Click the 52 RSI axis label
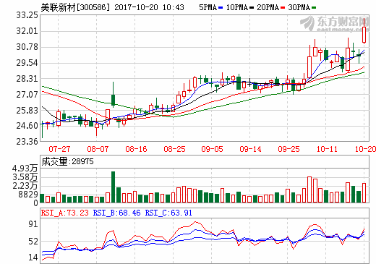The image size is (376, 264). [33, 242]
